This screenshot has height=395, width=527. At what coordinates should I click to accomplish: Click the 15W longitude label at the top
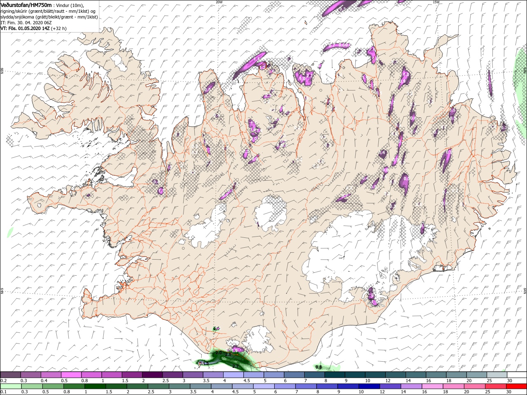(436, 2)
